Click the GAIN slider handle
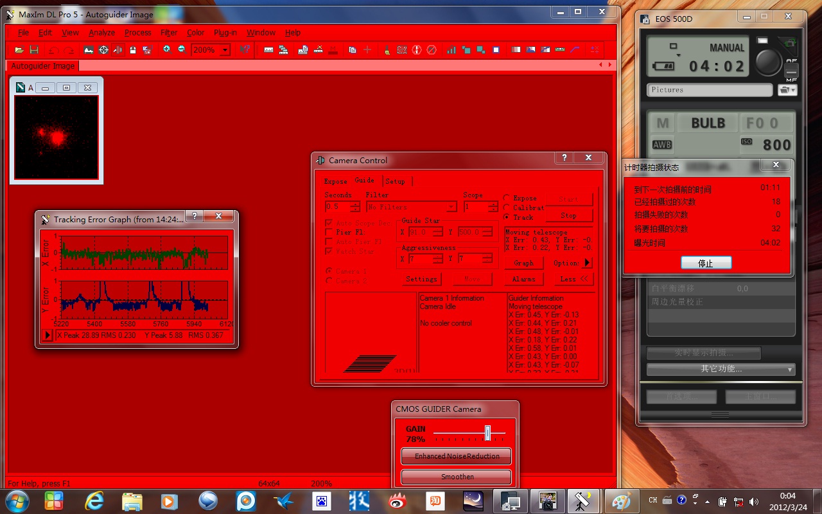 pos(487,433)
